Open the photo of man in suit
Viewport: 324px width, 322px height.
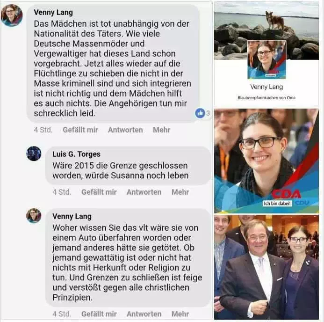click(x=266, y=267)
